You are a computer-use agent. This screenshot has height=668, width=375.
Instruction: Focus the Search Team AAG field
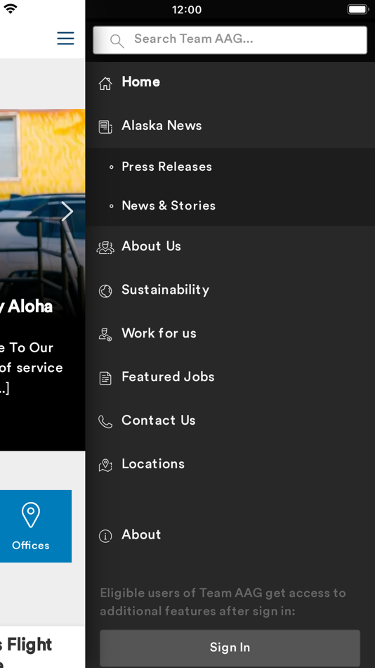(230, 40)
